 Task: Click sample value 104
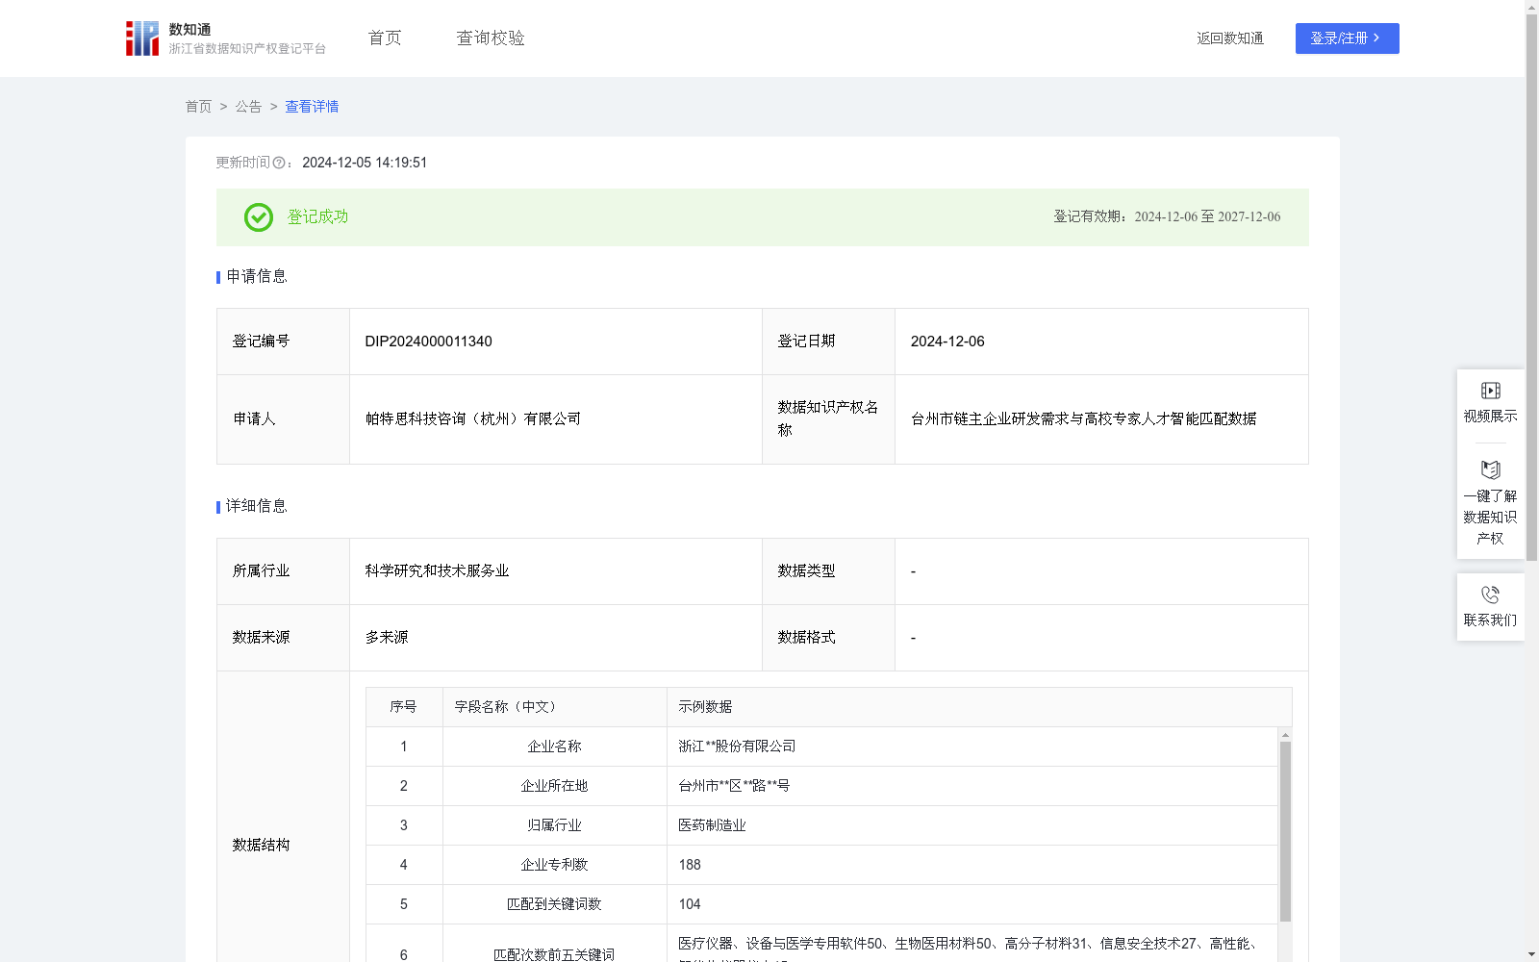(x=690, y=904)
